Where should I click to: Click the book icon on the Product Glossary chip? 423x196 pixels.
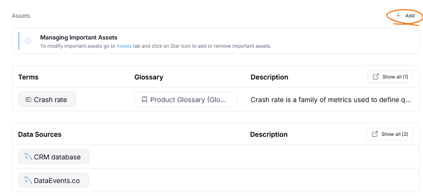(144, 100)
